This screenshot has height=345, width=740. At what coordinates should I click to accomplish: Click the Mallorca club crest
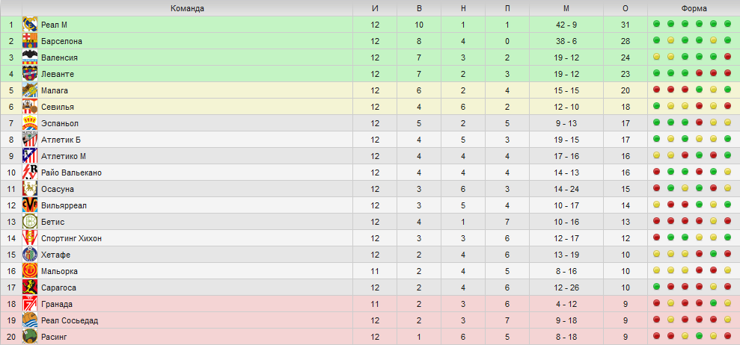coord(30,271)
